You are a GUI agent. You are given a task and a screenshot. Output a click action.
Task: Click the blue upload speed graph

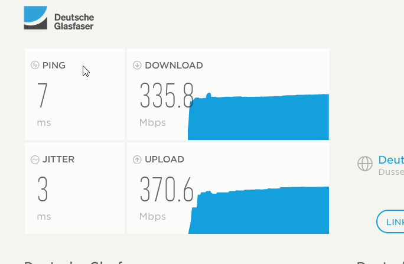[259, 210]
